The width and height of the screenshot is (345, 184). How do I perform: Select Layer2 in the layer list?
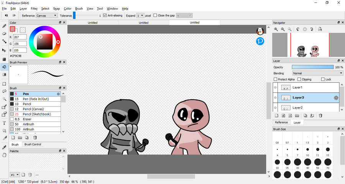(309, 107)
